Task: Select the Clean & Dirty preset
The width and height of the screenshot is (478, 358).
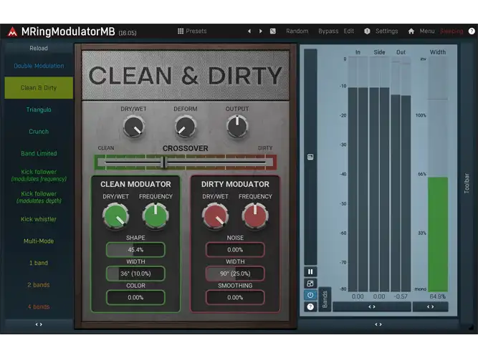Action: 39,88
